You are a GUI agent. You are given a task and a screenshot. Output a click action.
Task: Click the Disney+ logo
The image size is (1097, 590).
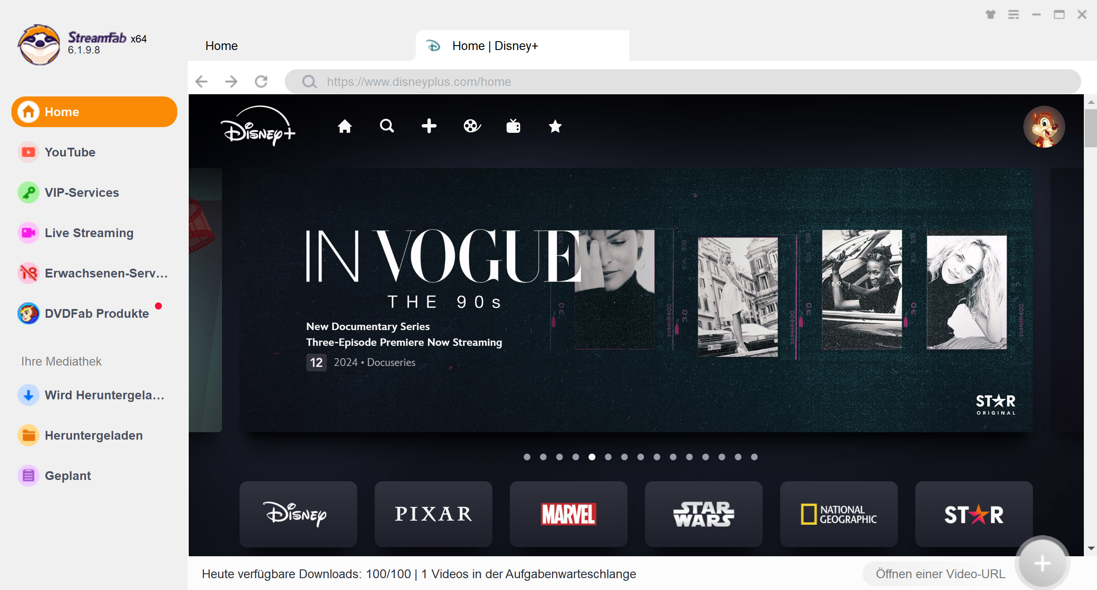[x=258, y=126]
